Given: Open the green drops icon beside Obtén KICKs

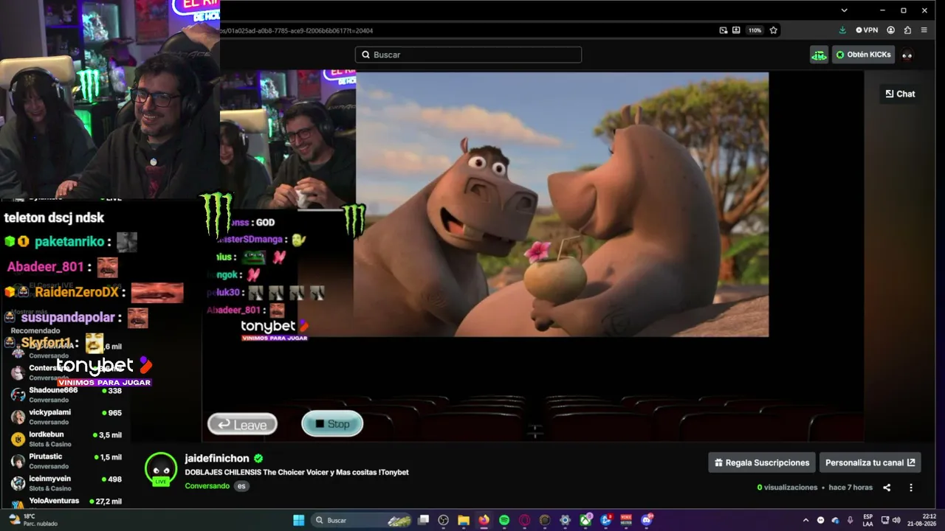Looking at the screenshot, I should click(819, 55).
